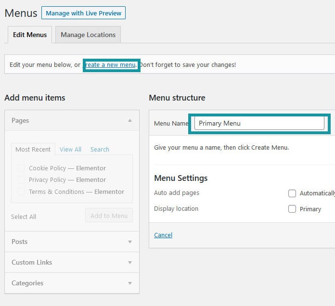Select the Most Recent pages tab
The width and height of the screenshot is (335, 306).
33,149
